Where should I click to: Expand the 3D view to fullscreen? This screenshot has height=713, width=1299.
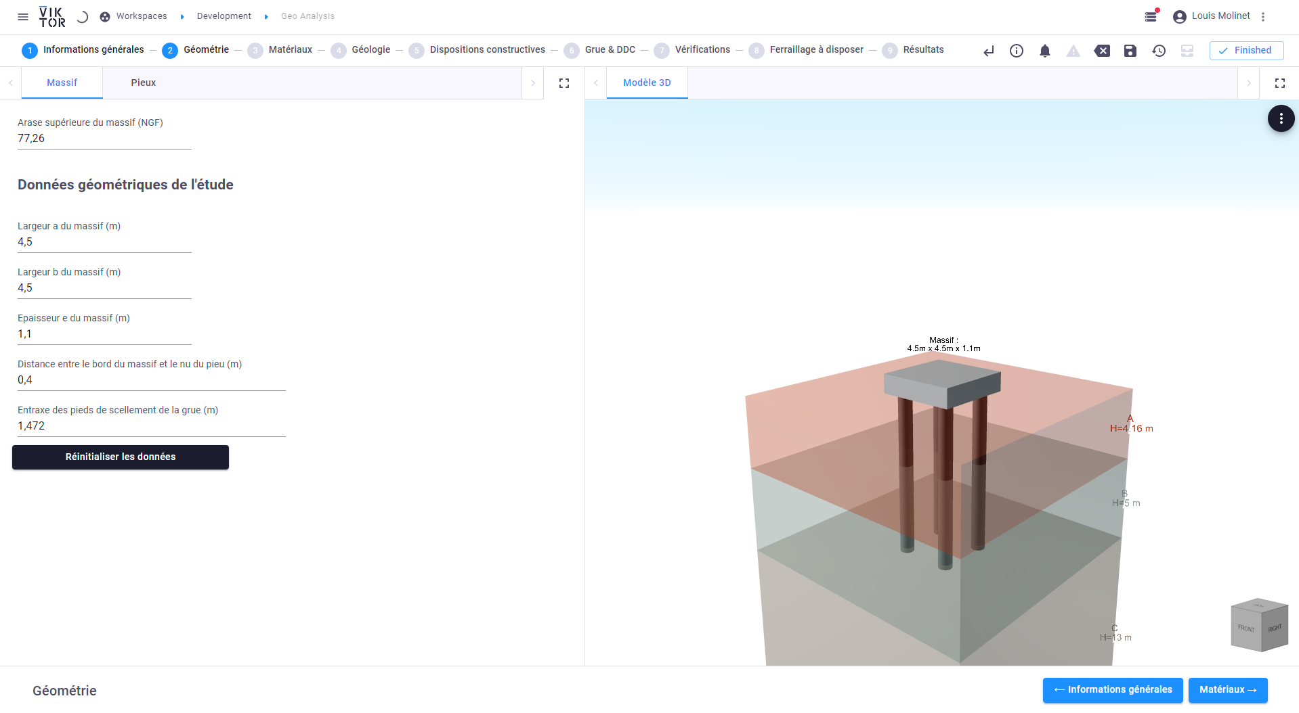click(1280, 83)
